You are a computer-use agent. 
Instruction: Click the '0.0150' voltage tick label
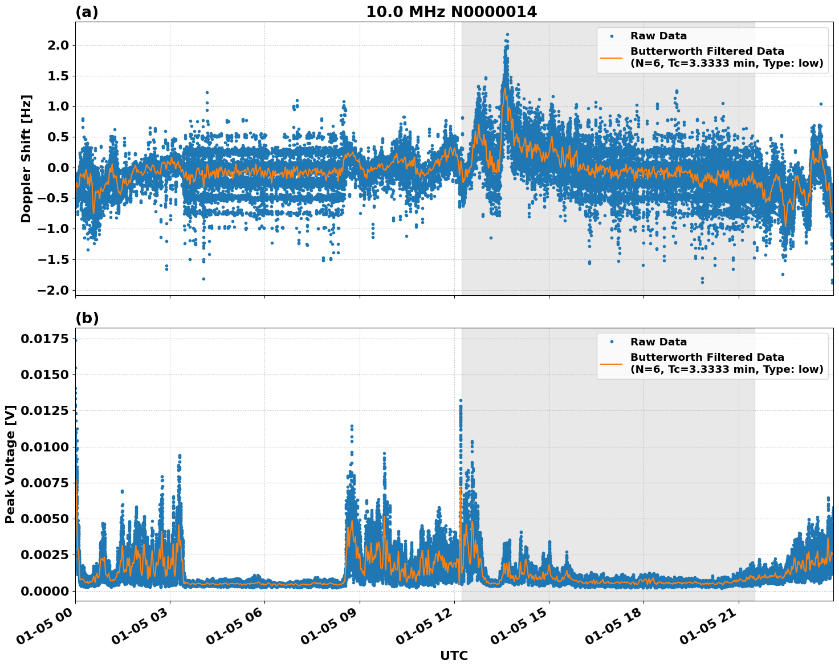click(x=44, y=375)
